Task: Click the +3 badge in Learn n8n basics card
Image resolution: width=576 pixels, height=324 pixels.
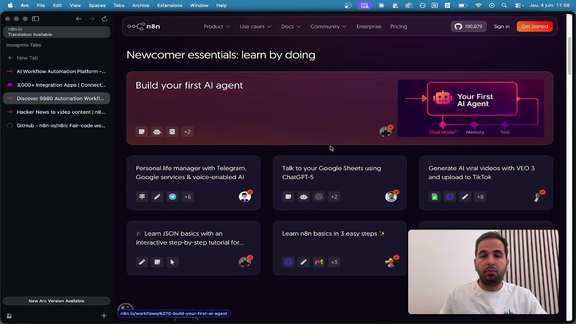Action: (334, 262)
